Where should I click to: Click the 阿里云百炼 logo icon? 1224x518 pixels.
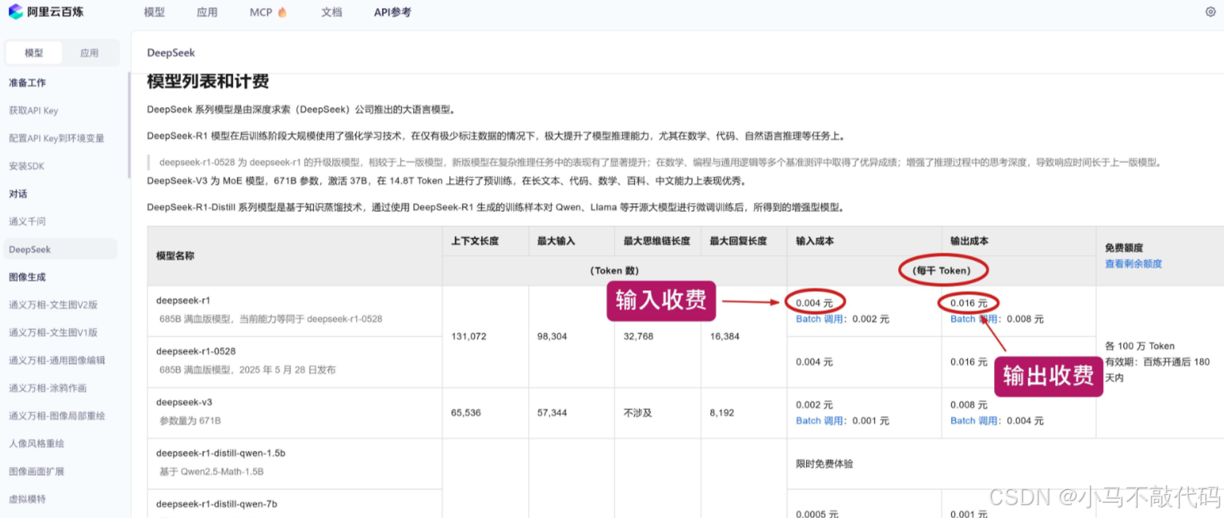point(16,12)
